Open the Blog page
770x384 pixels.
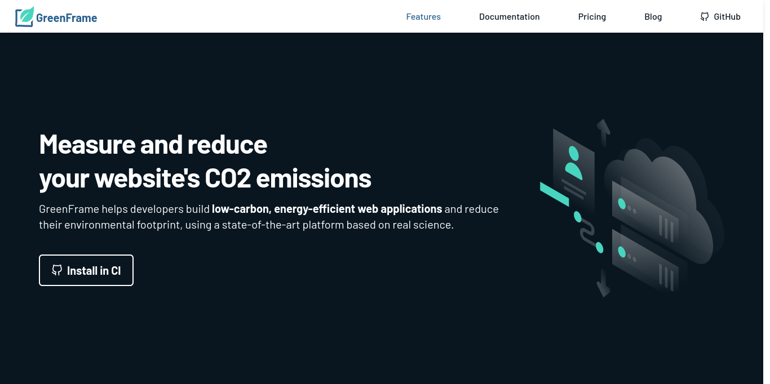tap(653, 16)
